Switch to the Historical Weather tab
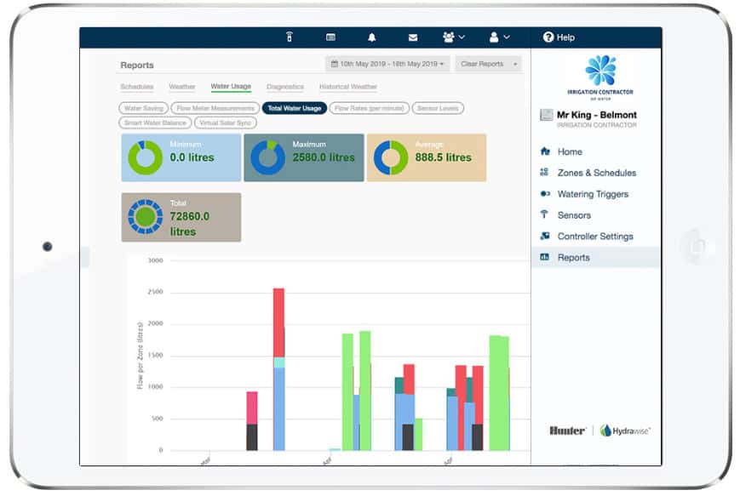Image resolution: width=740 pixels, height=496 pixels. click(347, 87)
